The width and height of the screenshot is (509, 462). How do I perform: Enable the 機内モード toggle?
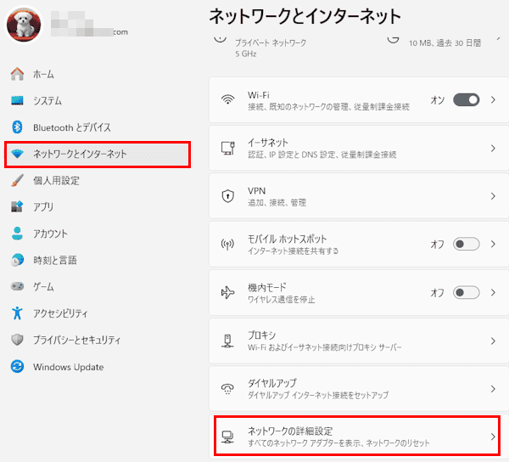pyautogui.click(x=466, y=292)
